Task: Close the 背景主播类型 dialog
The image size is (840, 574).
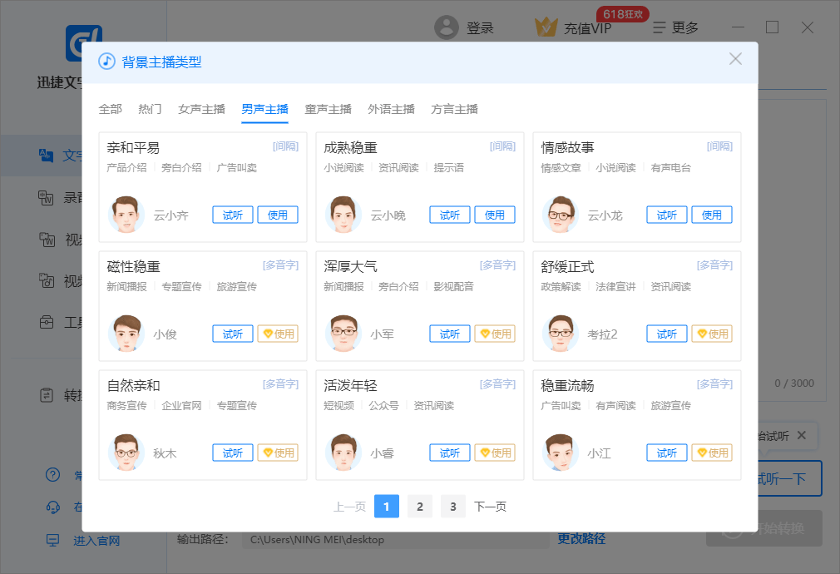Action: (x=735, y=59)
